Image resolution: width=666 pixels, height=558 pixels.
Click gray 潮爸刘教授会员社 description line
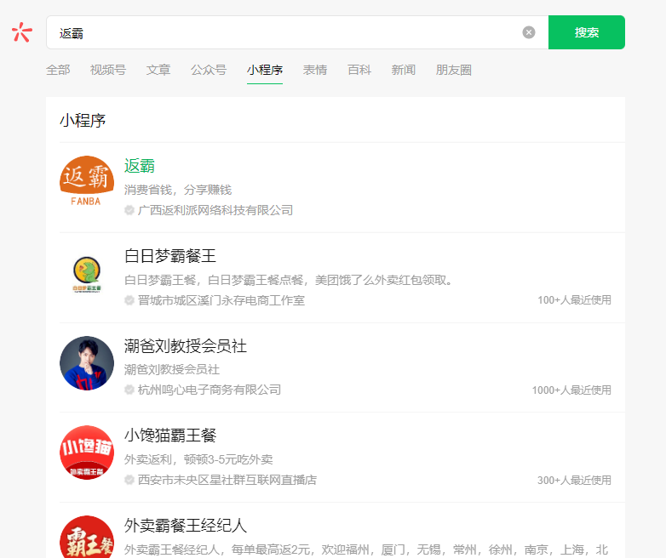[172, 370]
